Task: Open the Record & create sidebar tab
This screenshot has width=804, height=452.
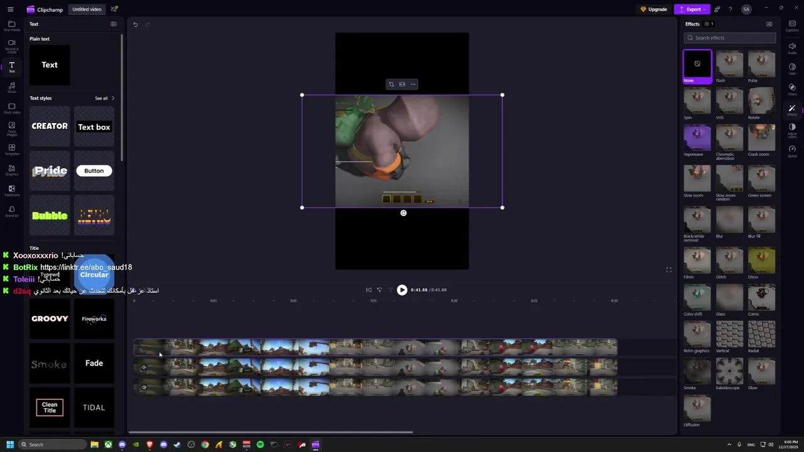Action: pos(11,46)
